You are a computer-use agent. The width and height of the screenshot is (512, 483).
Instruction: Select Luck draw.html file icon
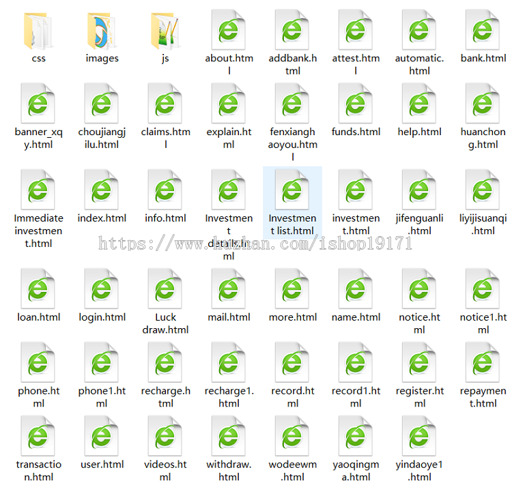pyautogui.click(x=165, y=289)
